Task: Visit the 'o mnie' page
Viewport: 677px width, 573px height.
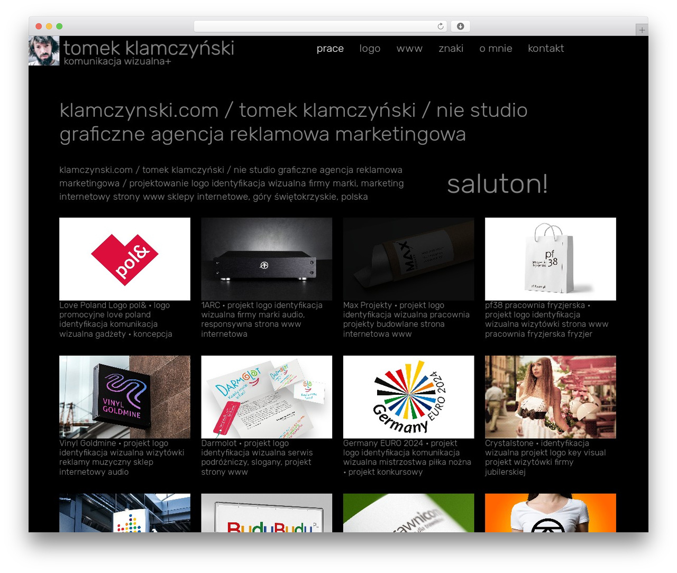Action: click(x=496, y=49)
